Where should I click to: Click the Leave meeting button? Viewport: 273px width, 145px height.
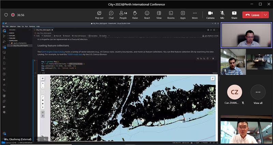252,15
